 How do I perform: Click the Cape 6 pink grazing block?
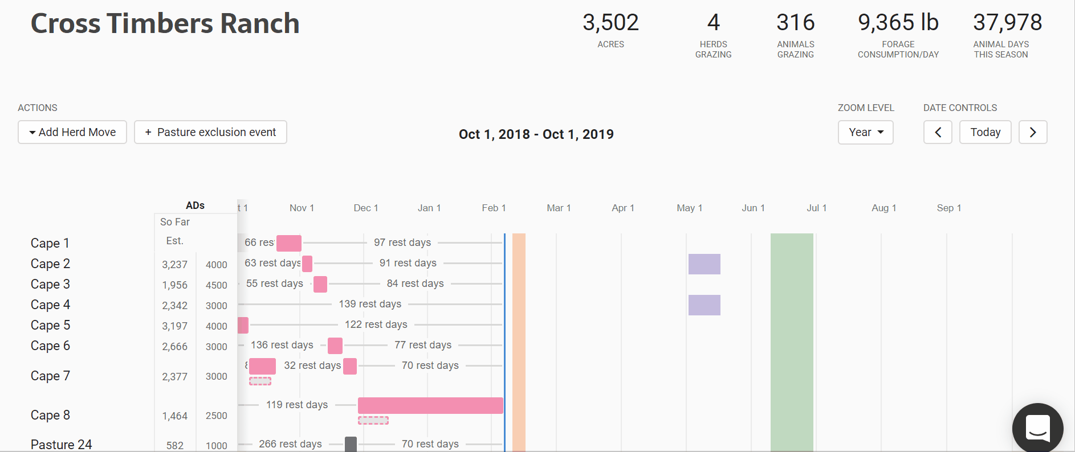click(335, 346)
